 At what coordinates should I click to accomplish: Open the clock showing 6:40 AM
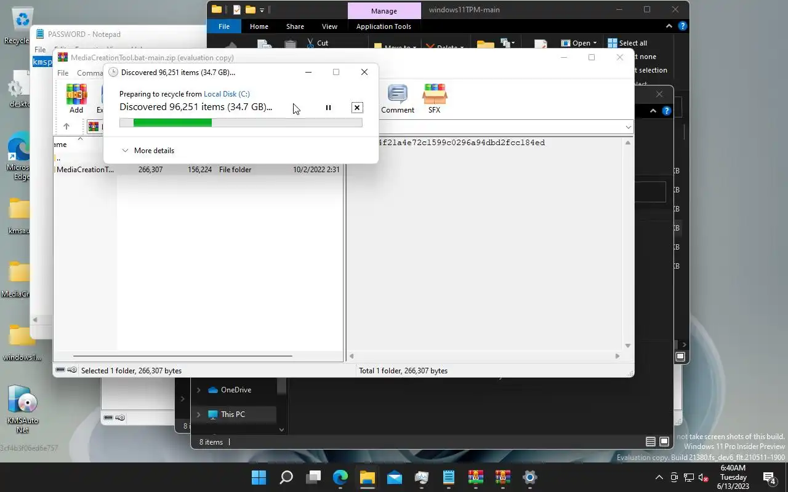pyautogui.click(x=733, y=477)
